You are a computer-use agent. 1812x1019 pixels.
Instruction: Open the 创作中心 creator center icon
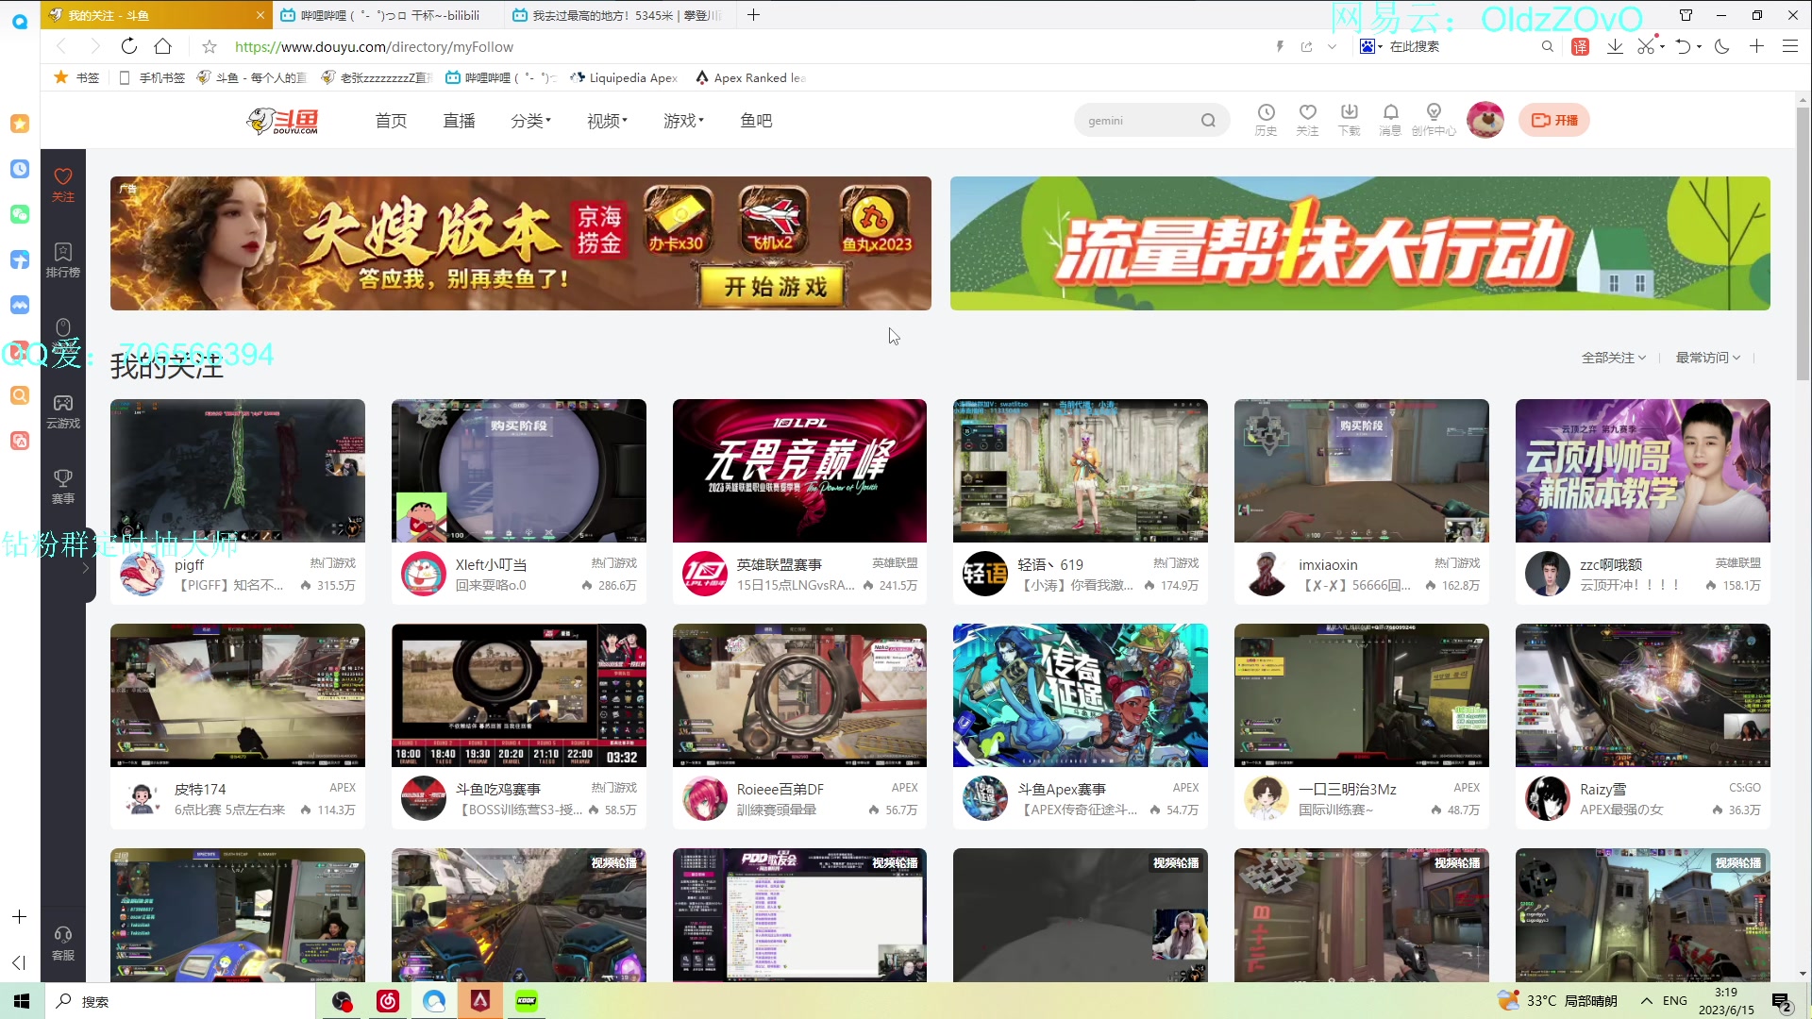pyautogui.click(x=1434, y=120)
